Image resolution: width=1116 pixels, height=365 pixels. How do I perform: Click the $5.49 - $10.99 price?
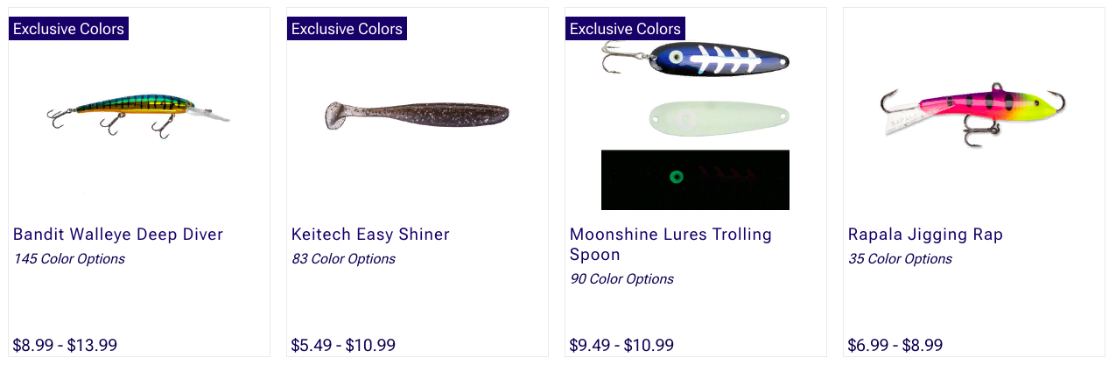click(343, 345)
